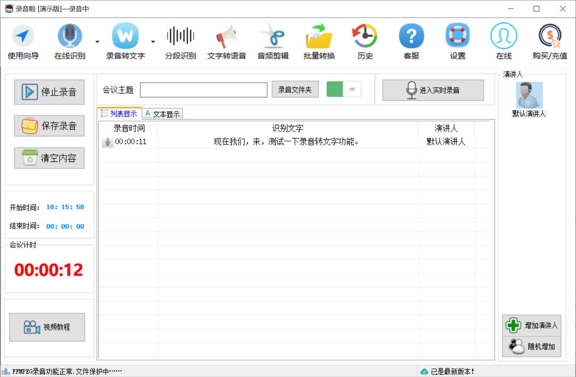This screenshot has width=576, height=377.
Task: Click the app icon in title bar
Action: coord(9,9)
